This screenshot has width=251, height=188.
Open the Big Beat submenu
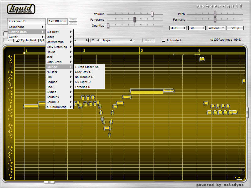click(x=60, y=32)
